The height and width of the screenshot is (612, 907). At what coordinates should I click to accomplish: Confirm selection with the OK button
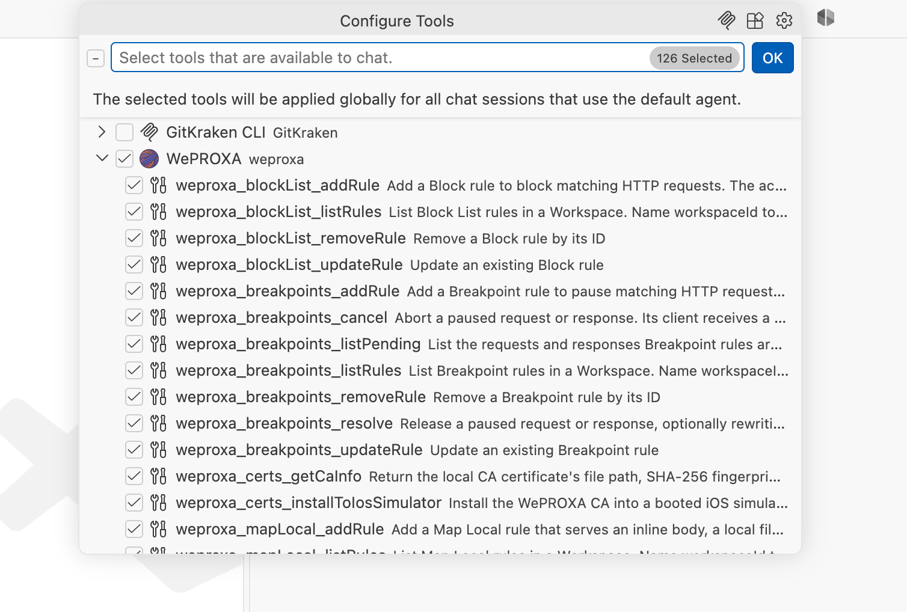(x=773, y=58)
